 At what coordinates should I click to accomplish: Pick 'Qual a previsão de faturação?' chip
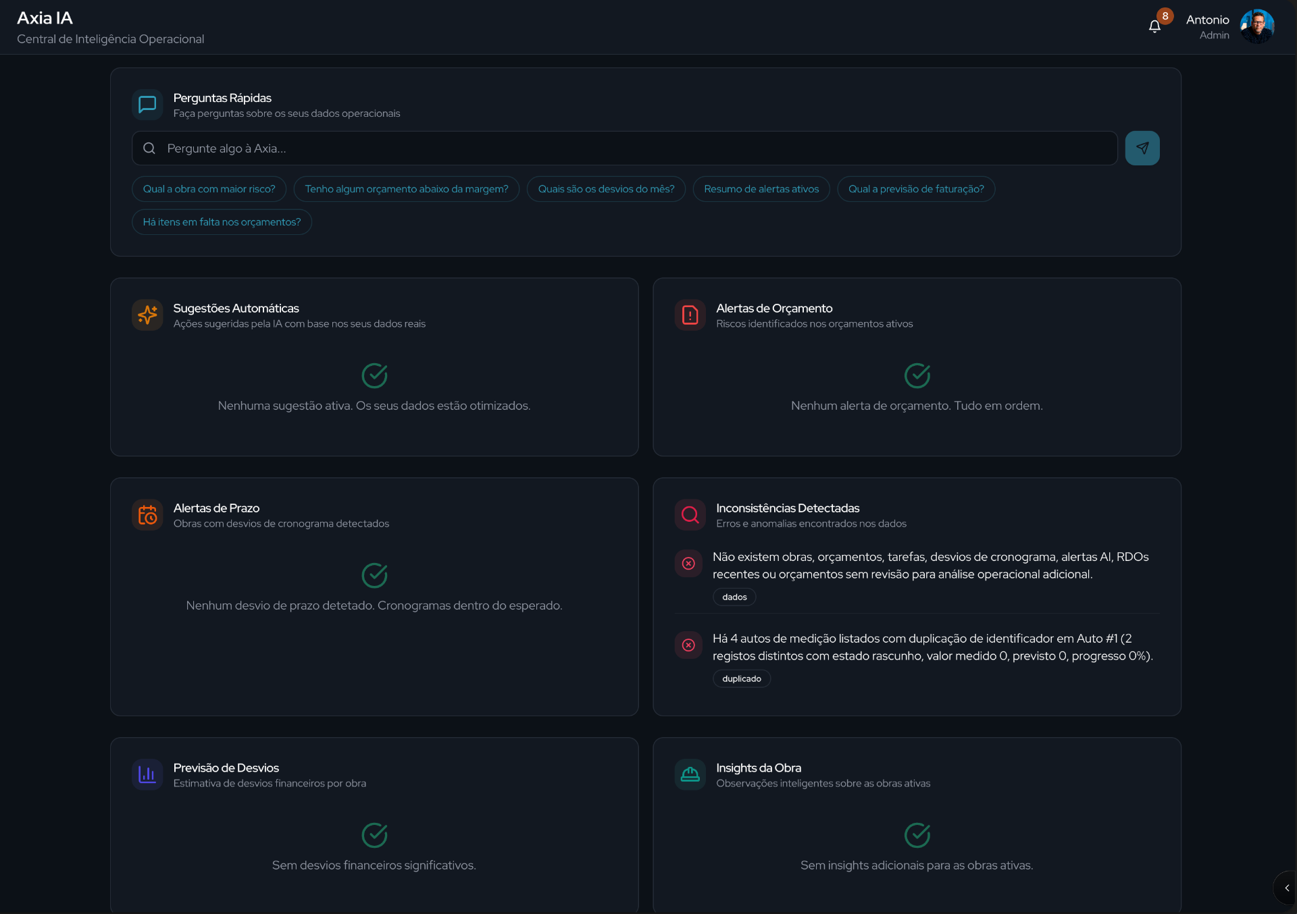coord(916,189)
